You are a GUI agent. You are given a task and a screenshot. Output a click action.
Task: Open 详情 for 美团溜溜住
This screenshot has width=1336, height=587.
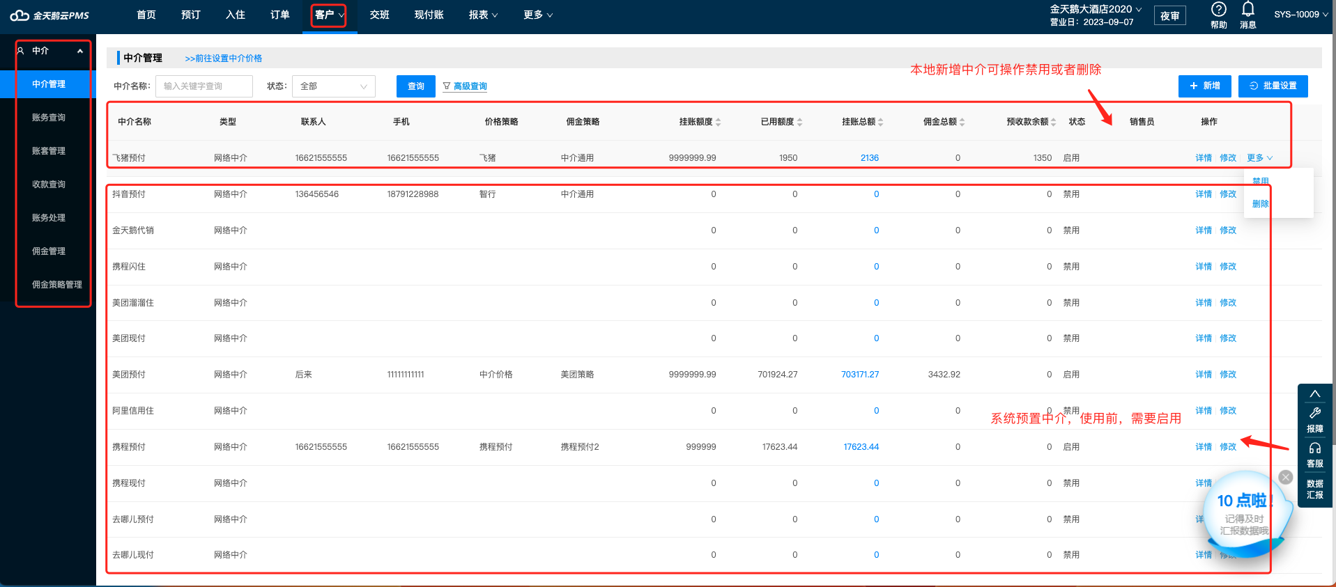[x=1204, y=303]
